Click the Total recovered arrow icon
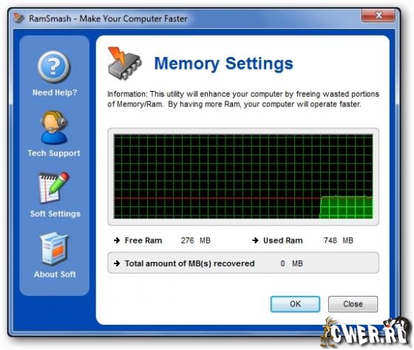 [117, 263]
